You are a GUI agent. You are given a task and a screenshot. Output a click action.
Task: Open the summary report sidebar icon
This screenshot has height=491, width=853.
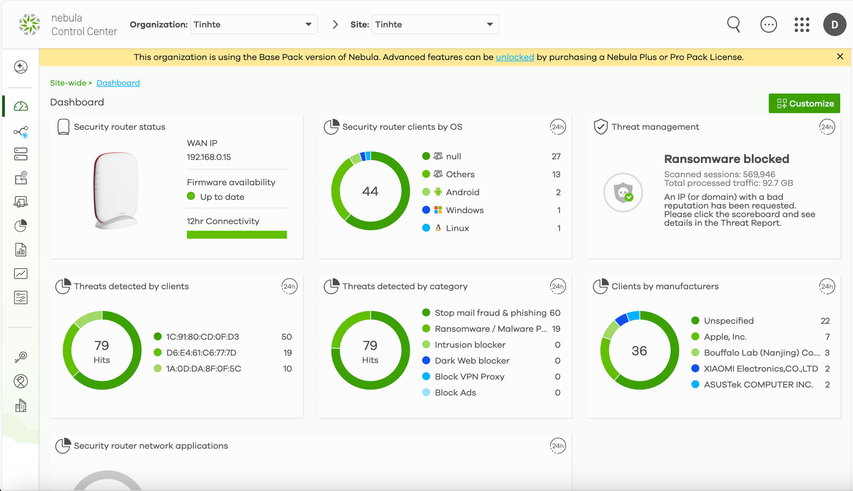point(21,250)
